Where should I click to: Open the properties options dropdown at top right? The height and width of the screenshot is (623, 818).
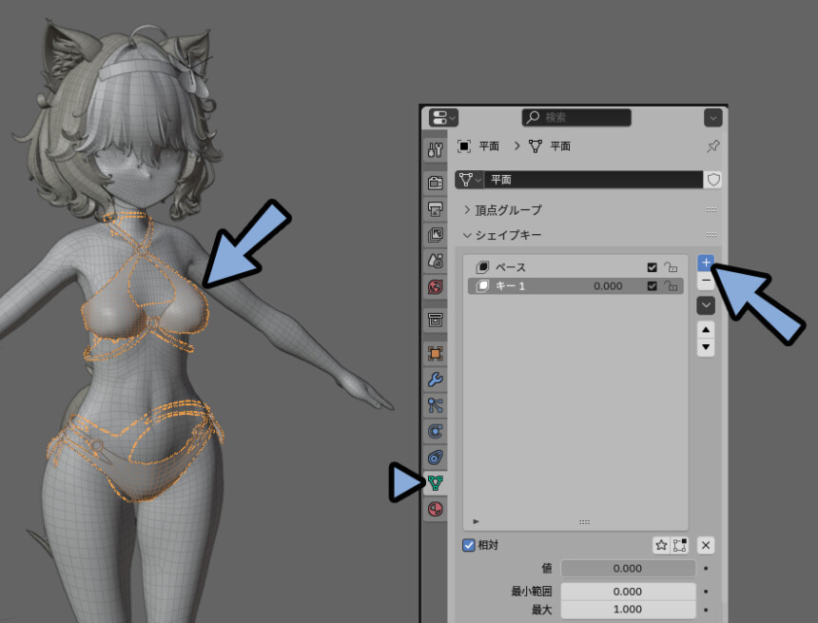point(712,117)
